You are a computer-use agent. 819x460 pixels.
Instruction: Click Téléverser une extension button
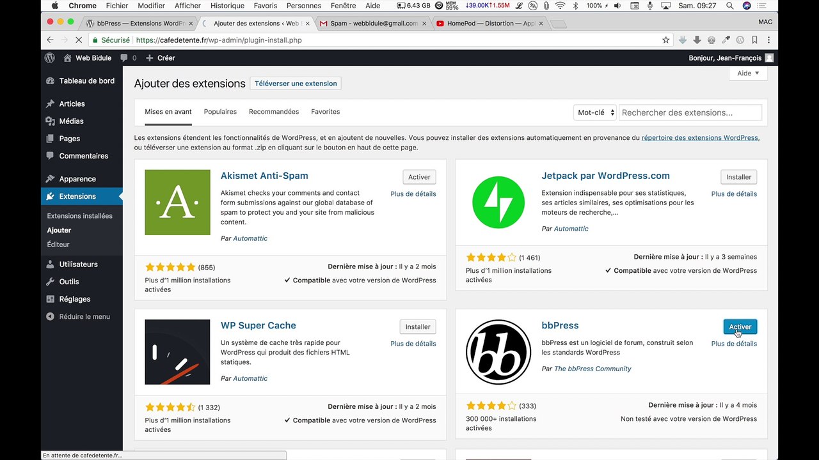[x=296, y=84]
